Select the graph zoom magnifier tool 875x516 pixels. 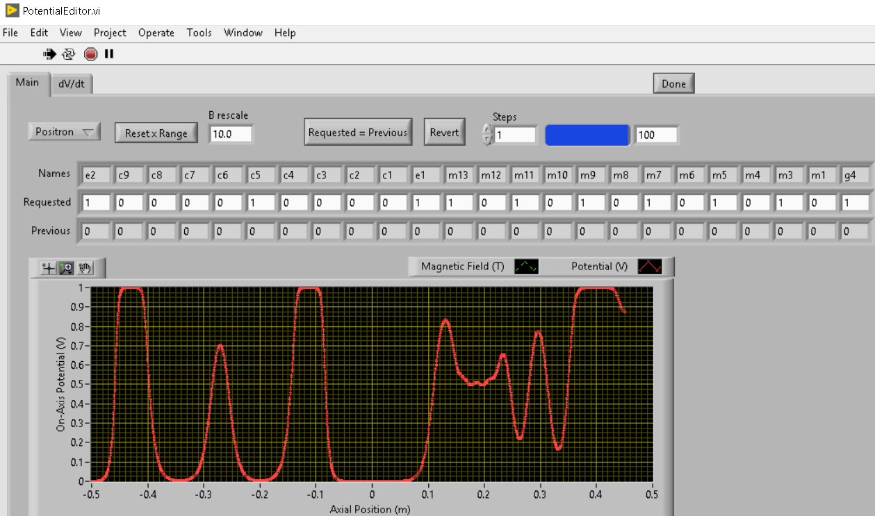pyautogui.click(x=67, y=268)
